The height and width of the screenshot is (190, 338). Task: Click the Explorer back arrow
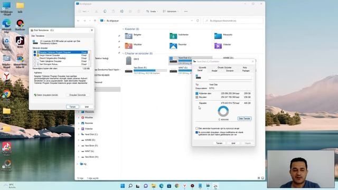(x=79, y=21)
